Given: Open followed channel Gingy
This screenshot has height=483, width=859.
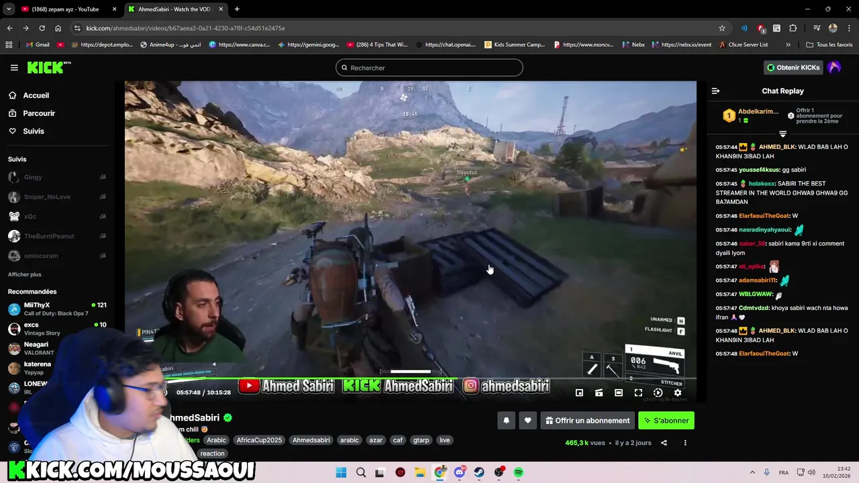Looking at the screenshot, I should [x=57, y=177].
